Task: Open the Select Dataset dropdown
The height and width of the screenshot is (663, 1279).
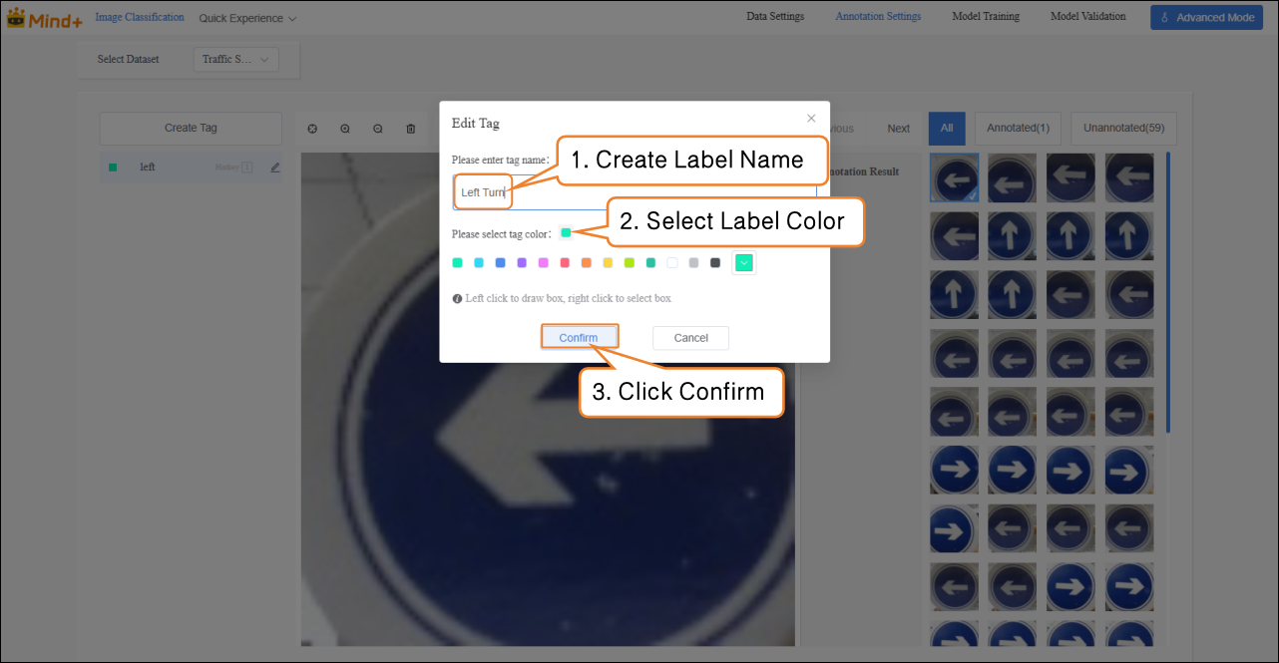Action: tap(235, 60)
